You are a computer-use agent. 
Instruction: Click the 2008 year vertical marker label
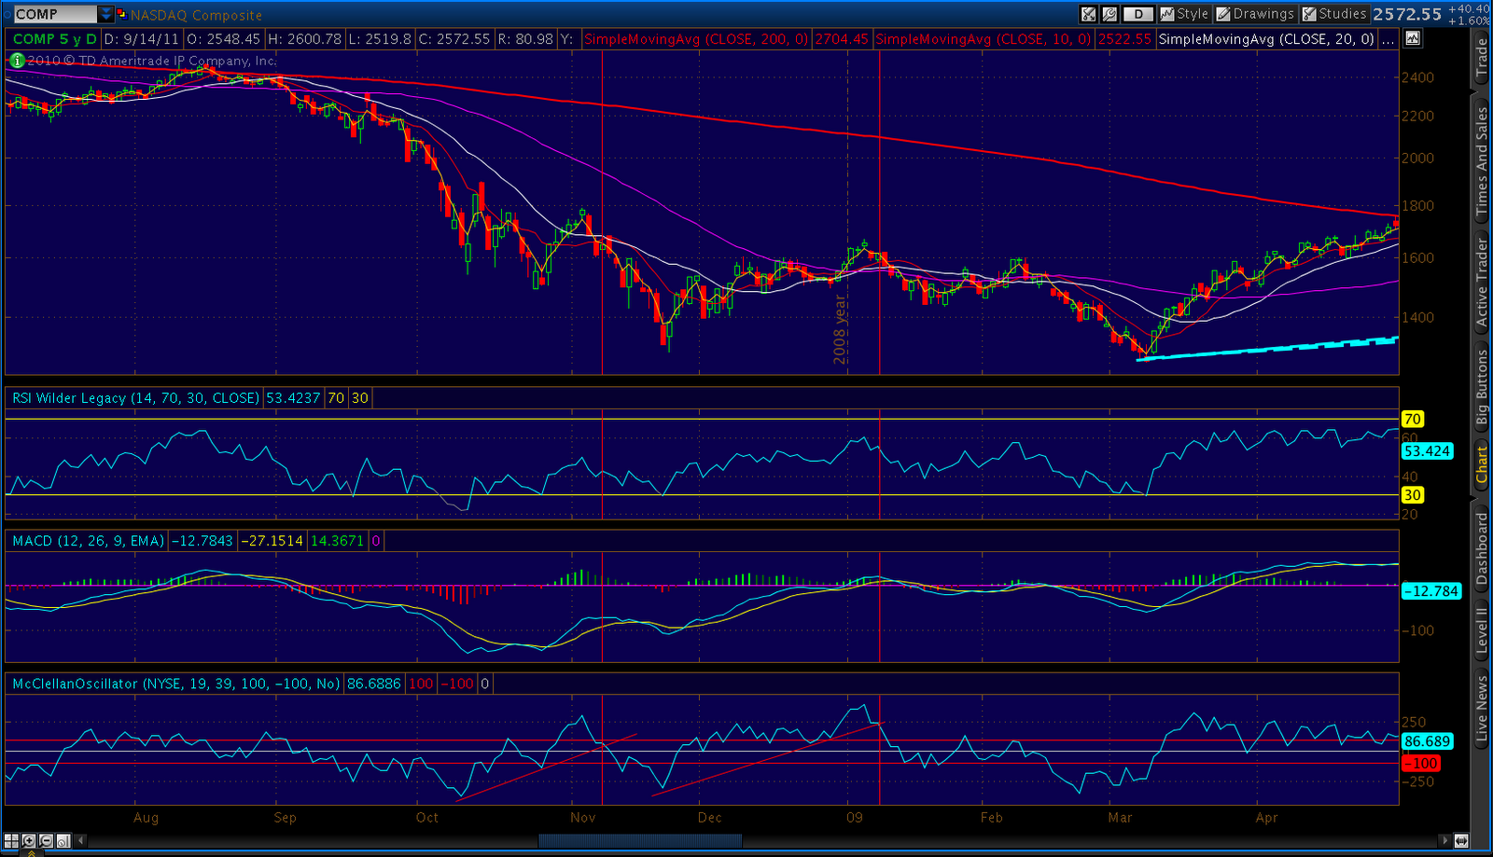pos(840,330)
